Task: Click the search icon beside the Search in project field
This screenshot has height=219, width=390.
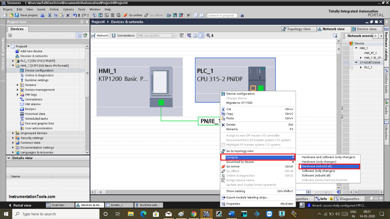Action: (242, 15)
